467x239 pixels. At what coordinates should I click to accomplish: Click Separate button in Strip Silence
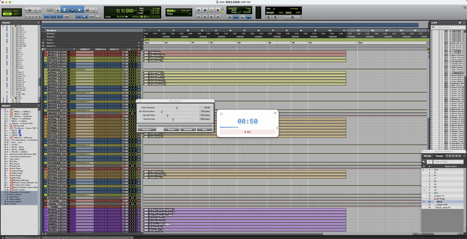point(188,129)
